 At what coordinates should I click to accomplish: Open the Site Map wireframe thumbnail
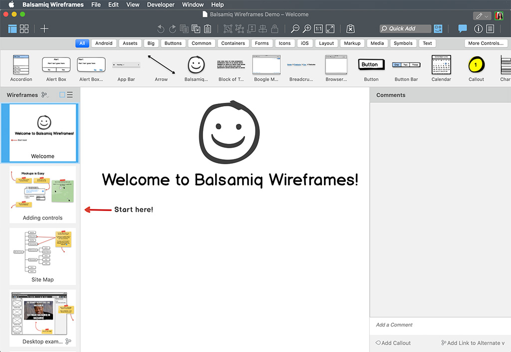tap(42, 255)
